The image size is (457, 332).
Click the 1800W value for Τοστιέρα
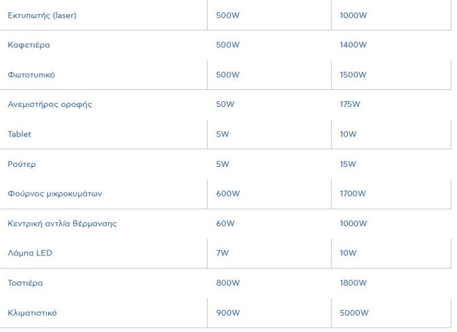[x=353, y=283]
